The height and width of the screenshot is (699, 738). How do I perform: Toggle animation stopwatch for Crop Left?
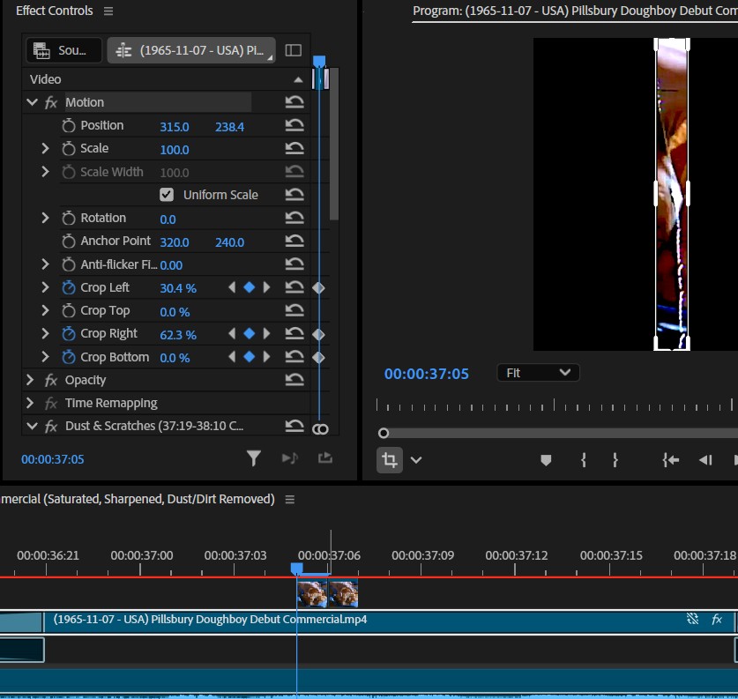click(x=69, y=287)
